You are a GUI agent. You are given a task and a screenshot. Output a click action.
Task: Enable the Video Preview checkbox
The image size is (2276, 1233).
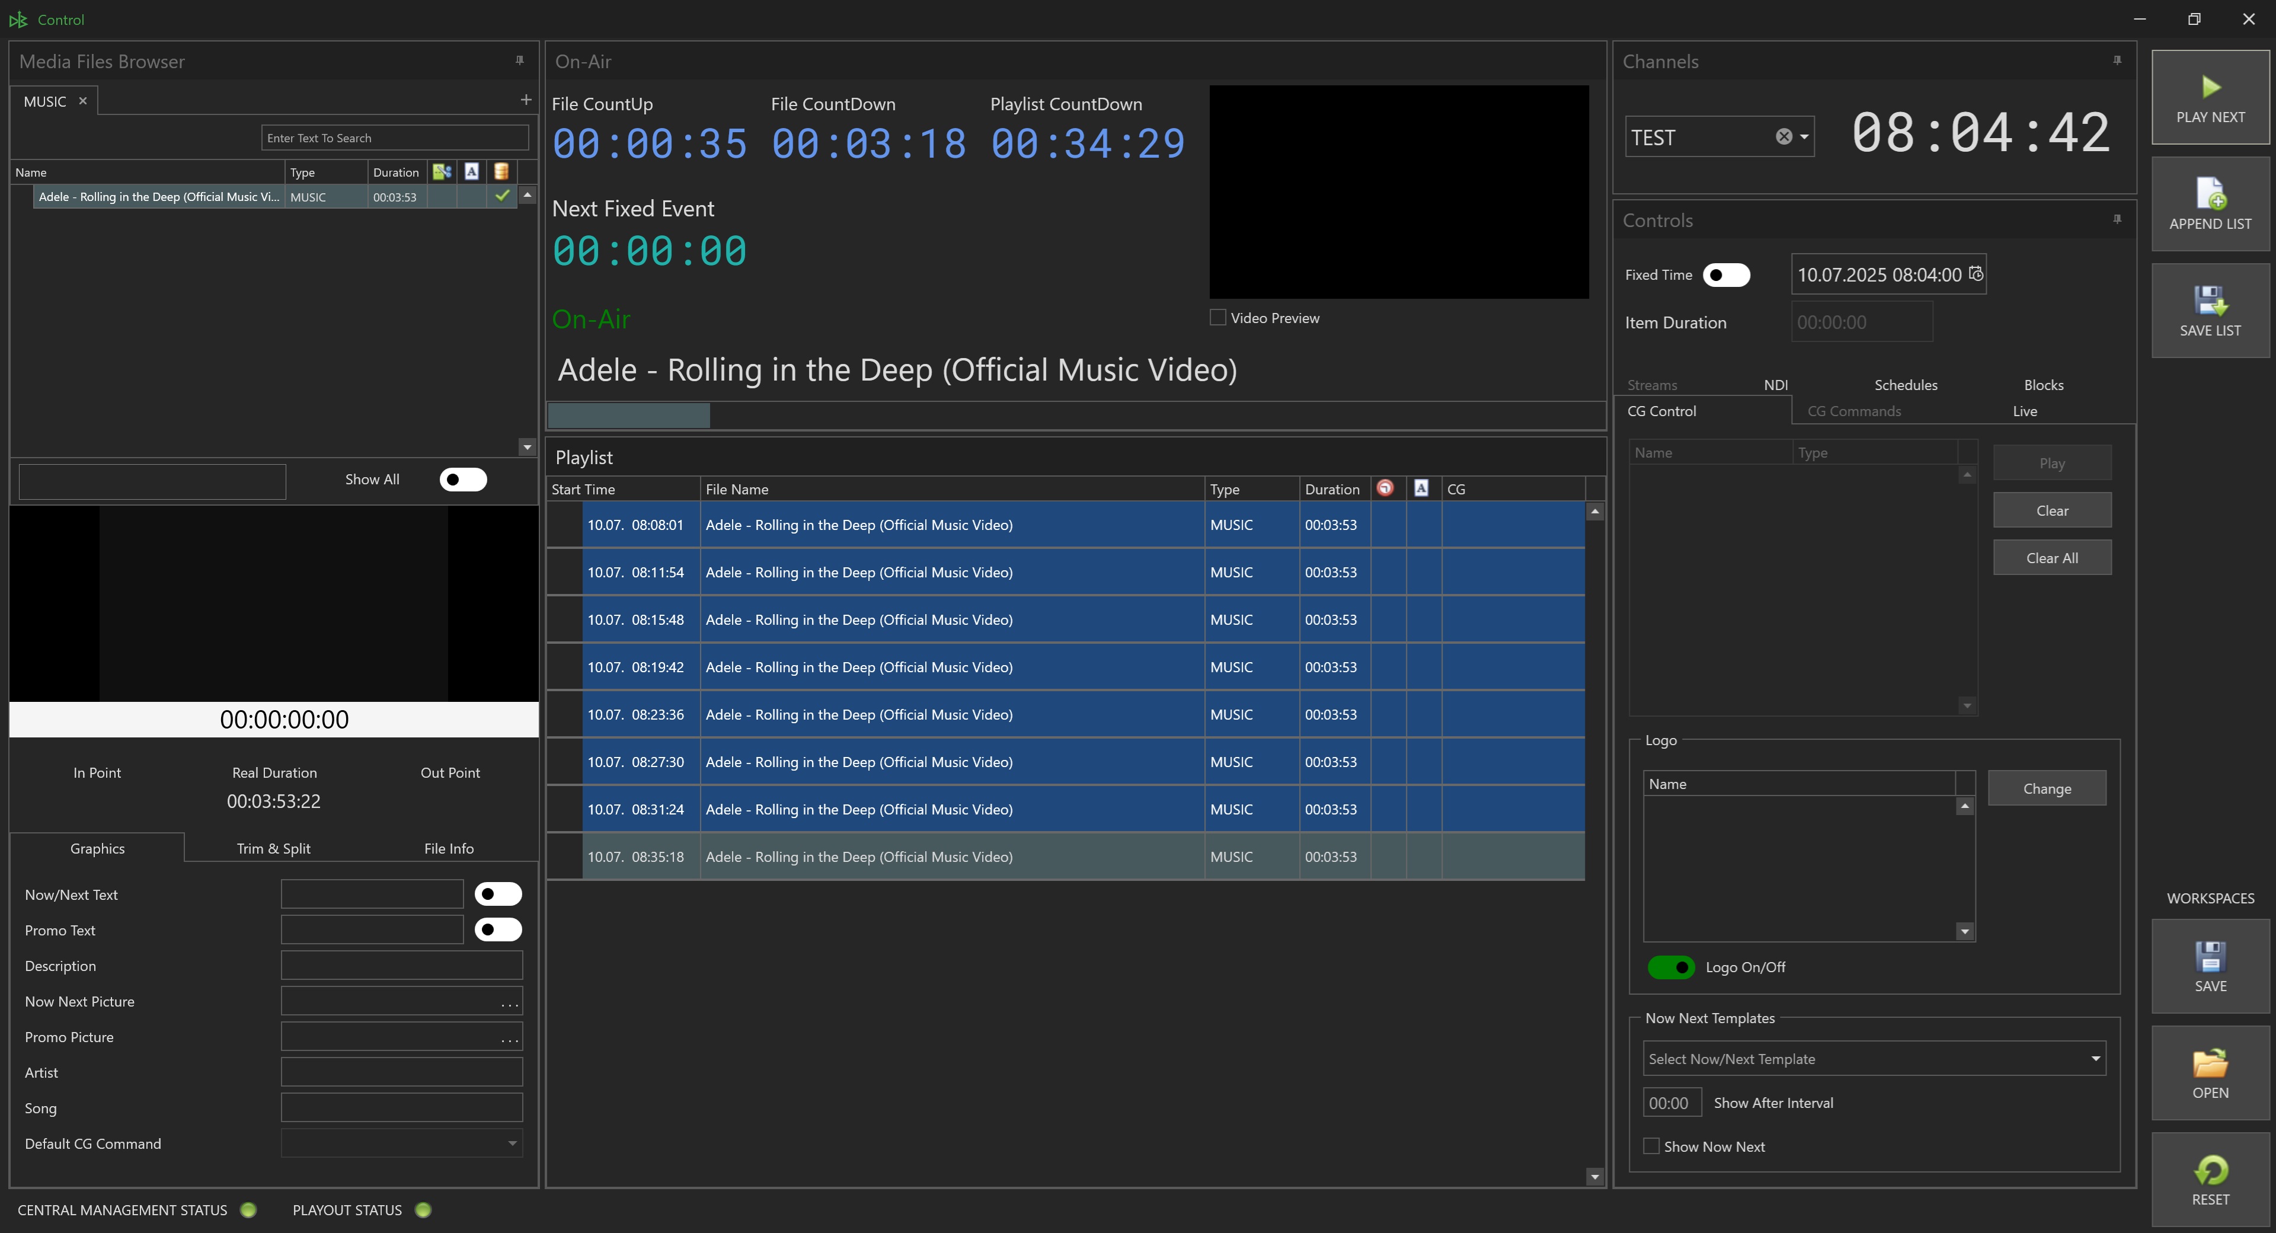(x=1217, y=317)
